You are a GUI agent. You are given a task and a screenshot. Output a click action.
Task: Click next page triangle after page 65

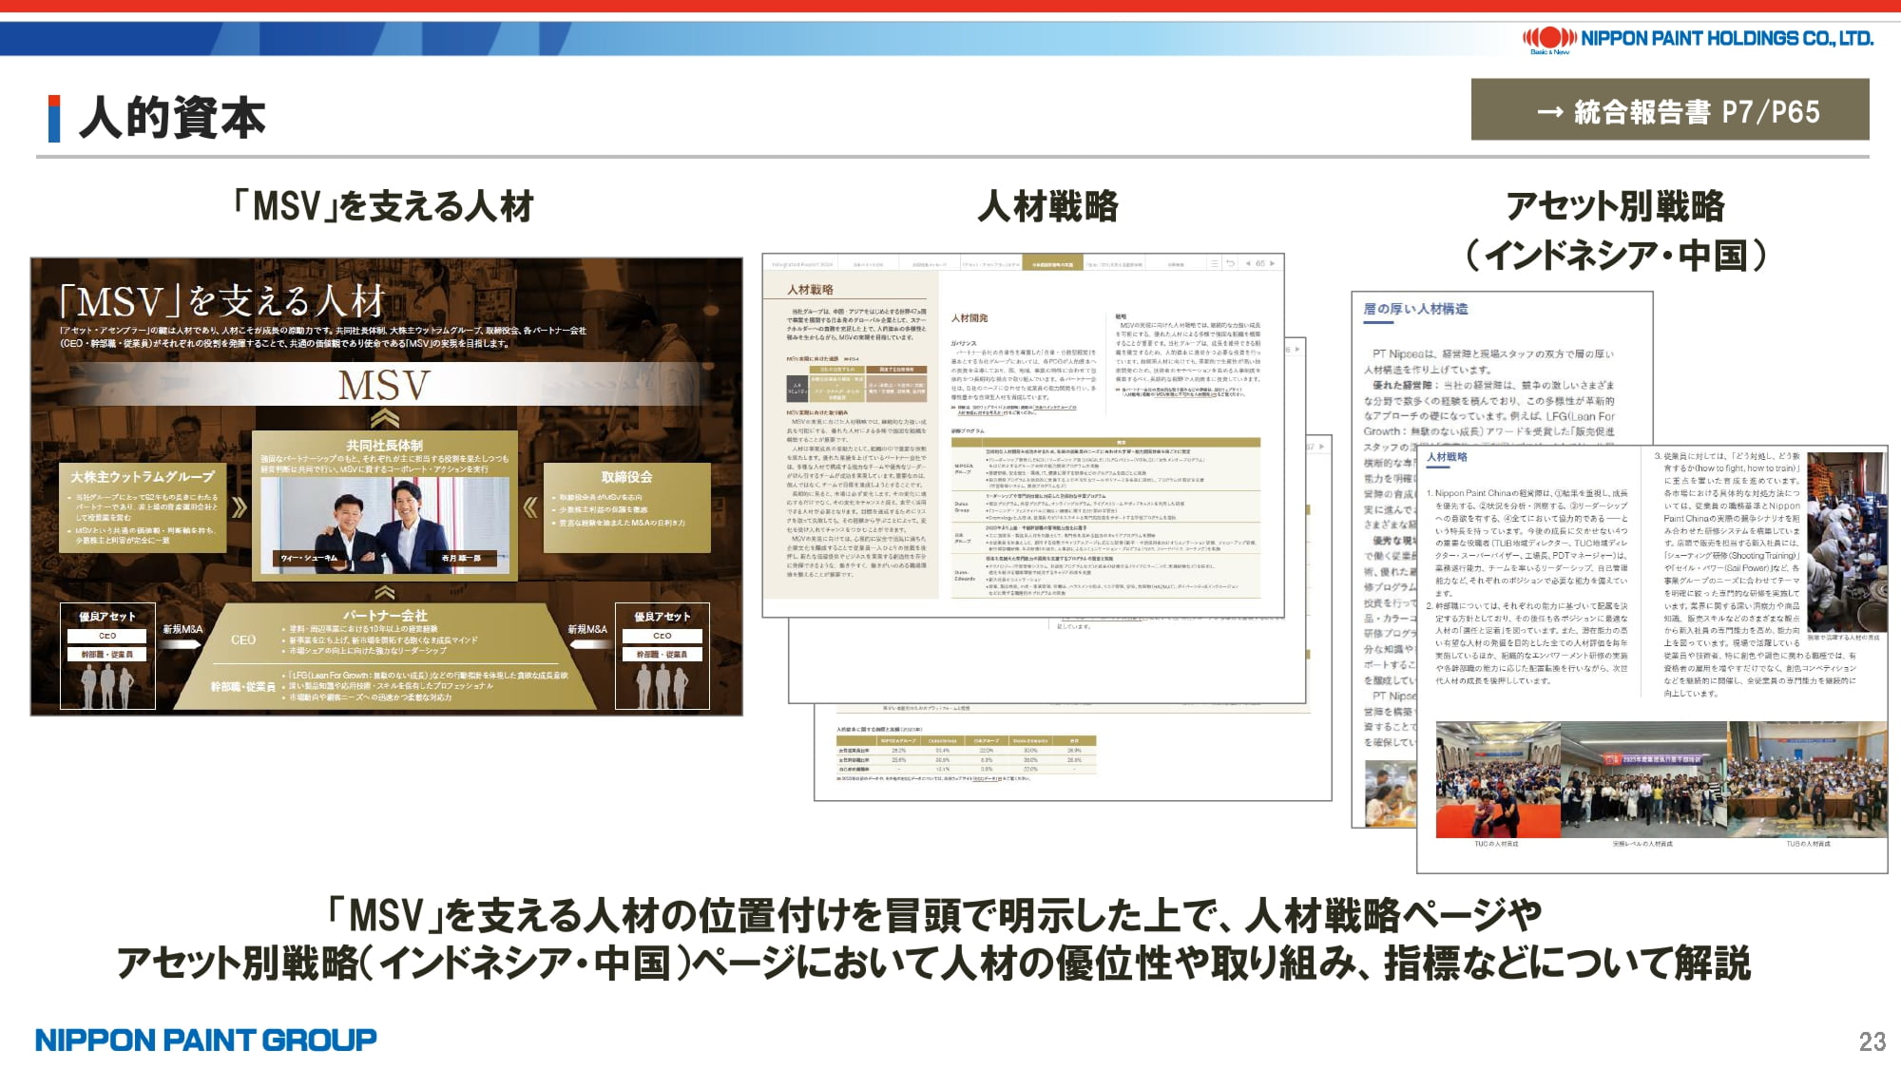click(1272, 263)
